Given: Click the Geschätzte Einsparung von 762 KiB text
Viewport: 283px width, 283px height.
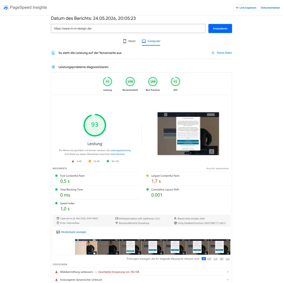Looking at the screenshot, I should [x=119, y=272].
